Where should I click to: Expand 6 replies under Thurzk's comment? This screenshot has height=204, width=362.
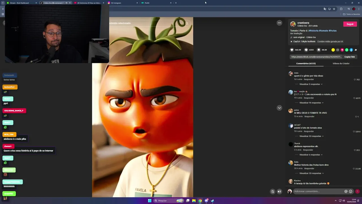(311, 155)
